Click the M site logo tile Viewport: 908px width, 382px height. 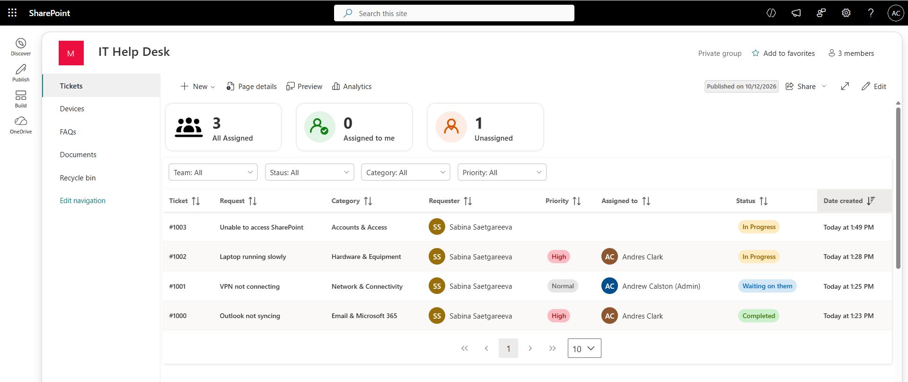pyautogui.click(x=71, y=53)
